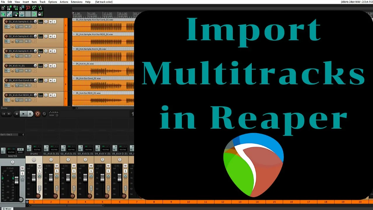
Task: Toggle phase invert on 01_Kick.Sample track
Action: tap(13, 27)
